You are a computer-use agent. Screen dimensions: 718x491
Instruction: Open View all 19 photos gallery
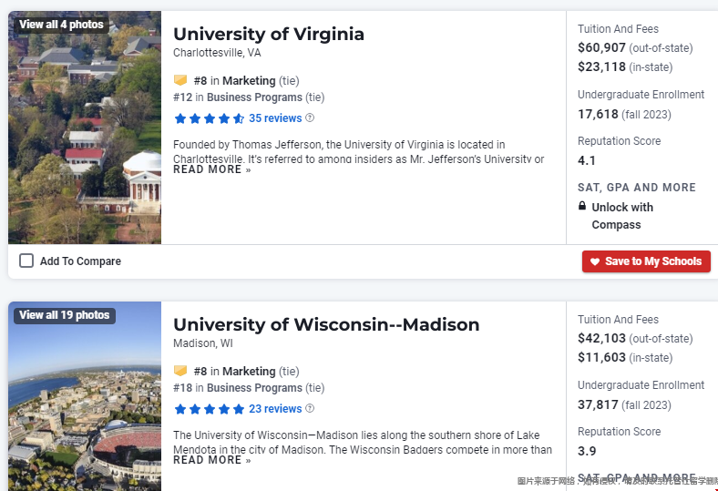(x=65, y=315)
